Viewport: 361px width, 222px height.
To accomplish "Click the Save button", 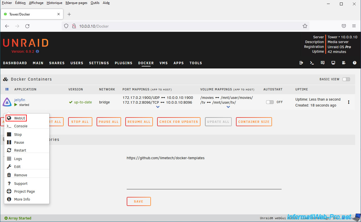I will (139, 201).
